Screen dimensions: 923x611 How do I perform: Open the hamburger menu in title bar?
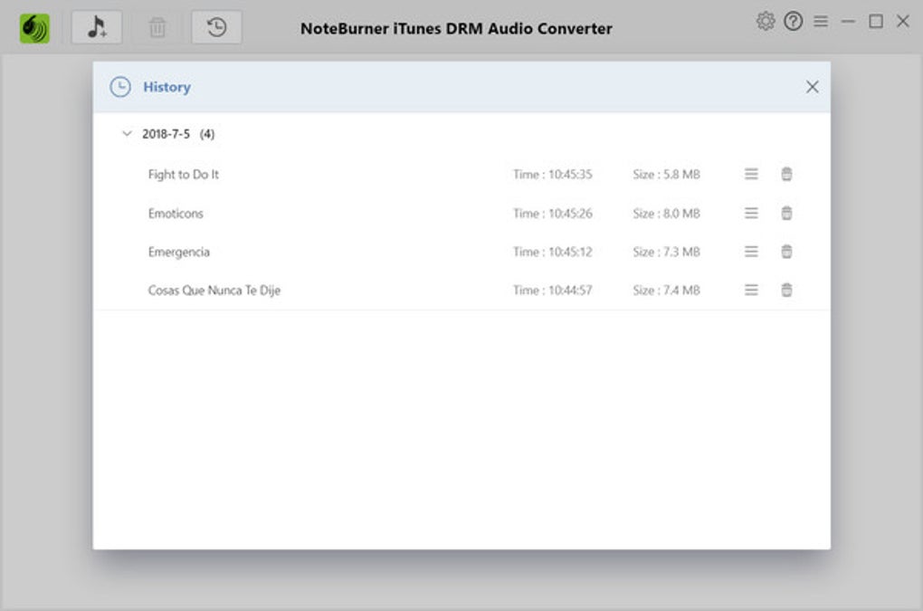coord(821,21)
